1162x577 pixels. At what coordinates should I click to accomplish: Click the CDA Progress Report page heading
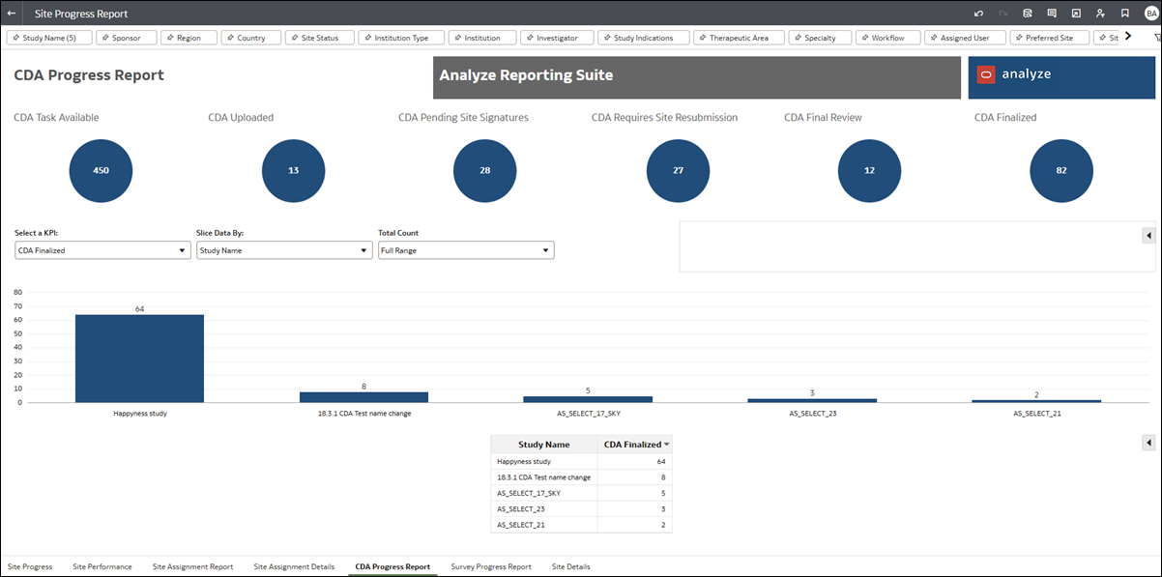[89, 75]
